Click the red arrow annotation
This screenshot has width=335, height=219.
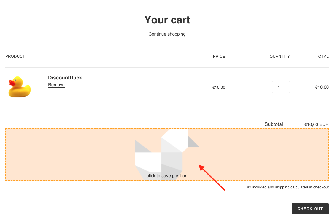click(212, 177)
